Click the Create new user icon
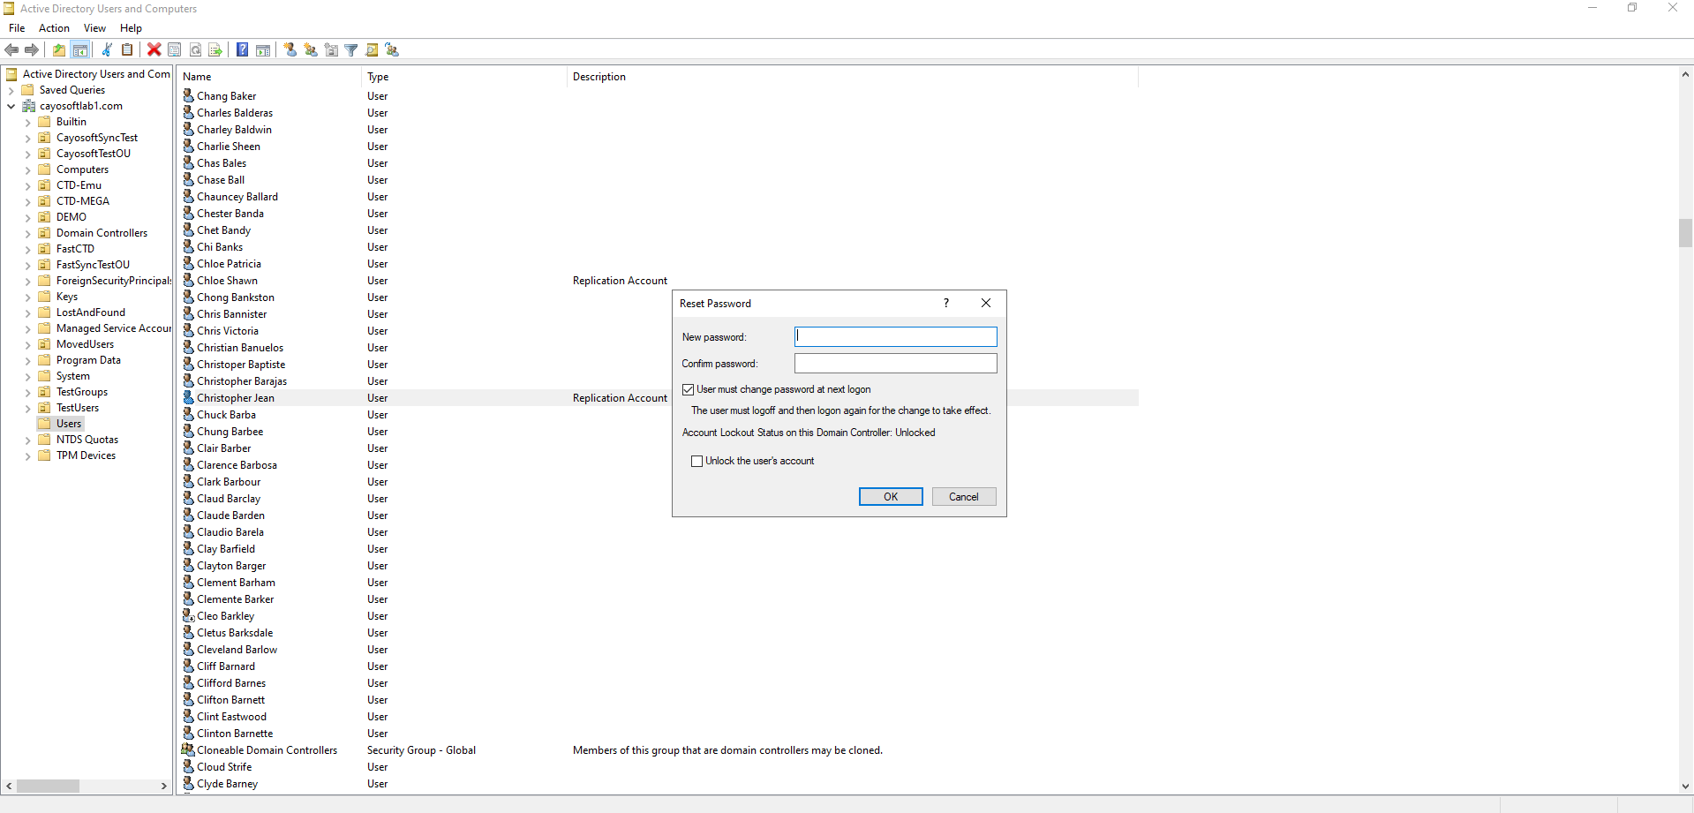Image resolution: width=1694 pixels, height=813 pixels. click(x=290, y=50)
